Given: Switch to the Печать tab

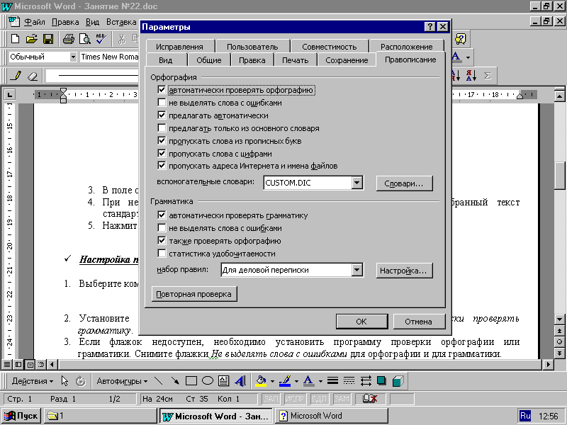Looking at the screenshot, I should tap(296, 60).
